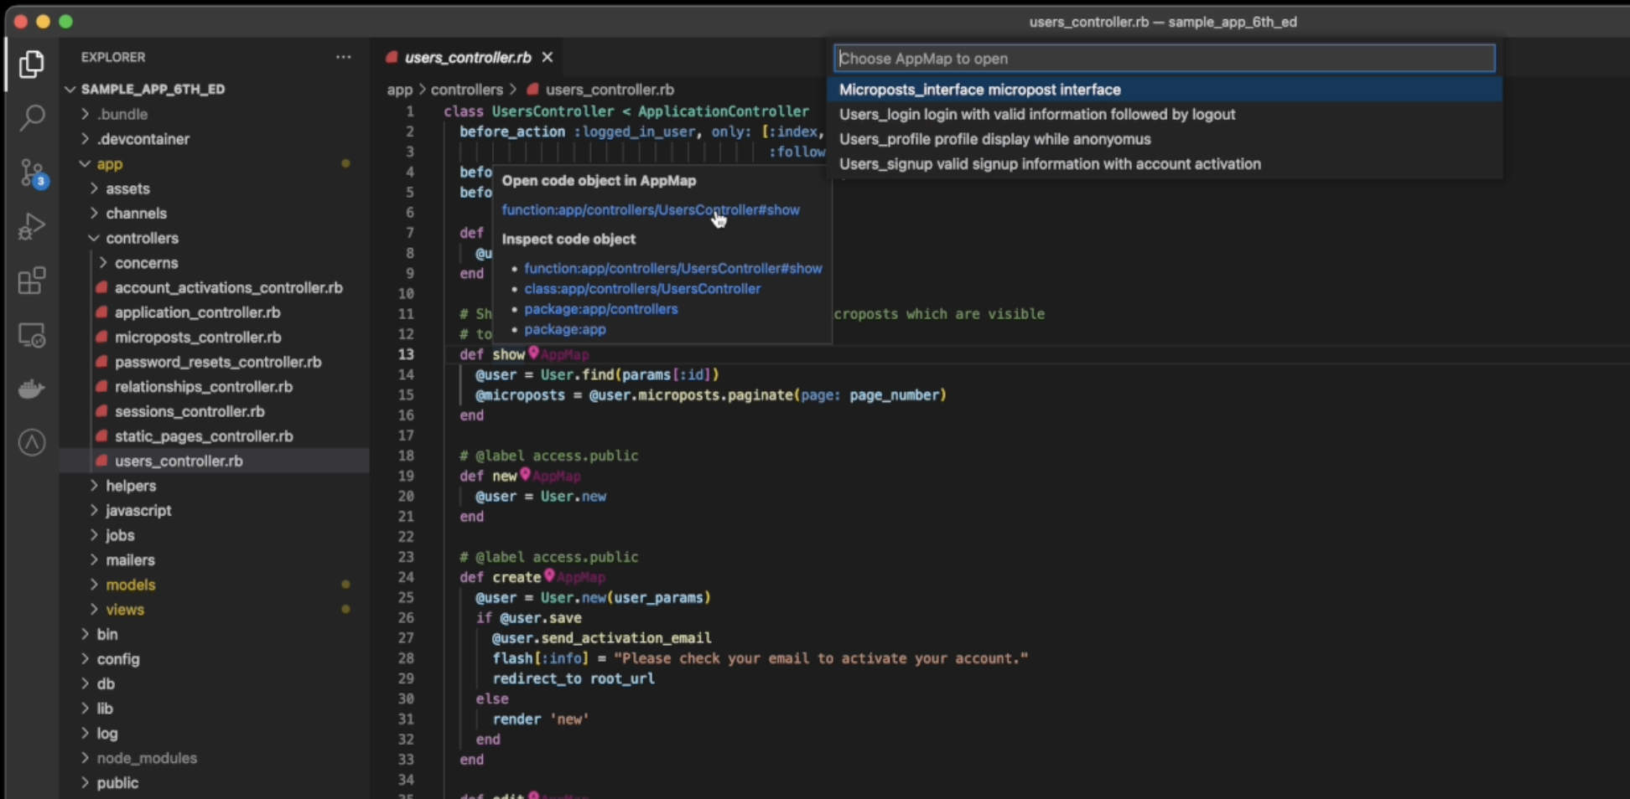Close the users_controller.rb editor tab
Viewport: 1630px width, 799px height.
point(548,57)
